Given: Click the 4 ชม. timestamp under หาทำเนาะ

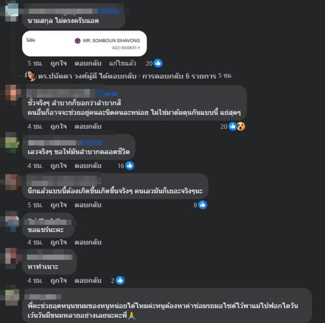Looking at the screenshot, I should pyautogui.click(x=35, y=281).
